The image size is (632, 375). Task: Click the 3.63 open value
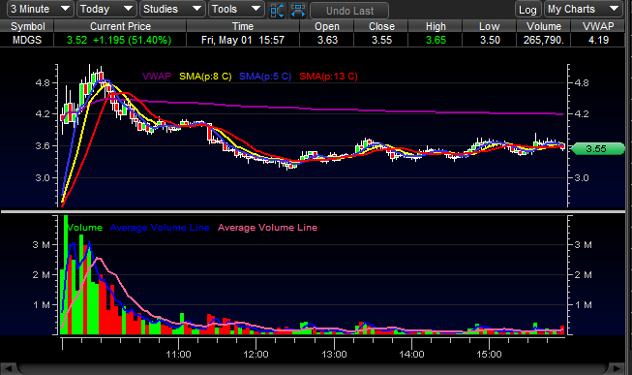point(327,40)
